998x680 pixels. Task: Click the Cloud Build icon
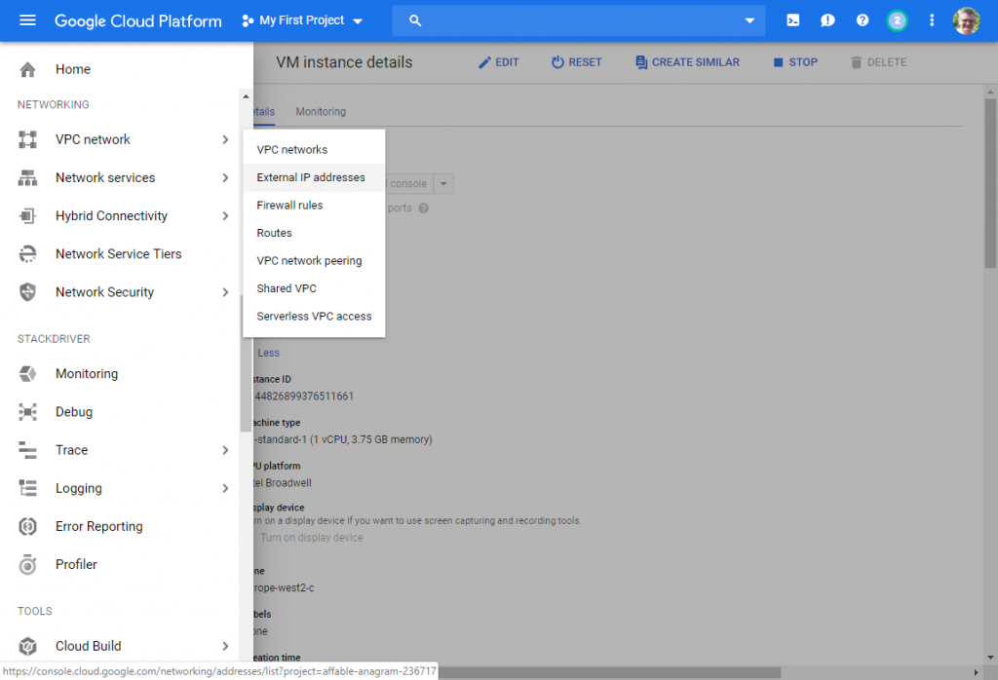click(x=27, y=646)
